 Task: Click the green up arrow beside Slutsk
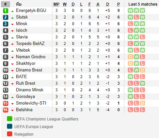13,18
